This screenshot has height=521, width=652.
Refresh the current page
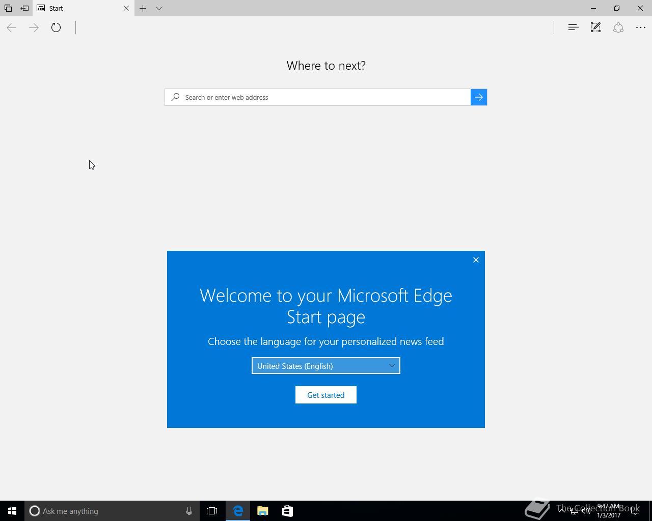[x=56, y=28]
